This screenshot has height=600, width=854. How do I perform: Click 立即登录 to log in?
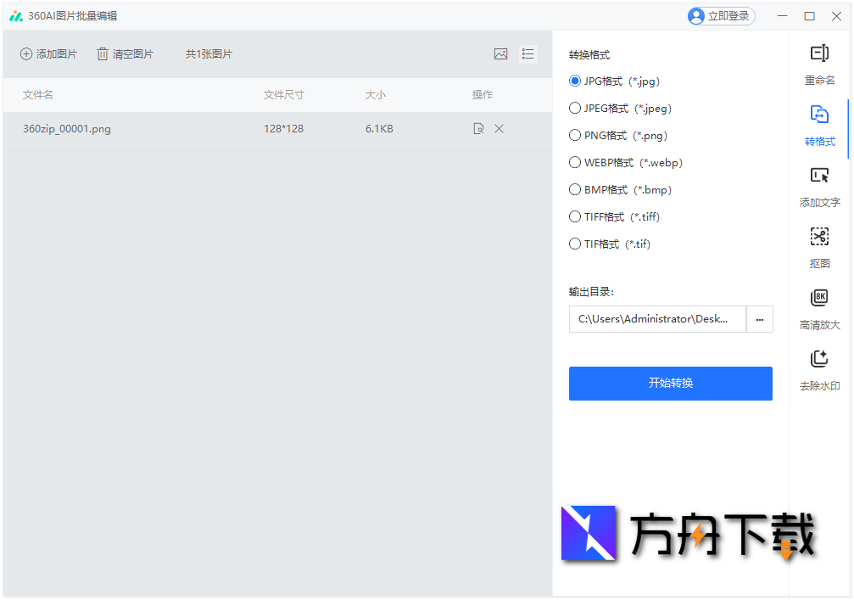[x=721, y=15]
